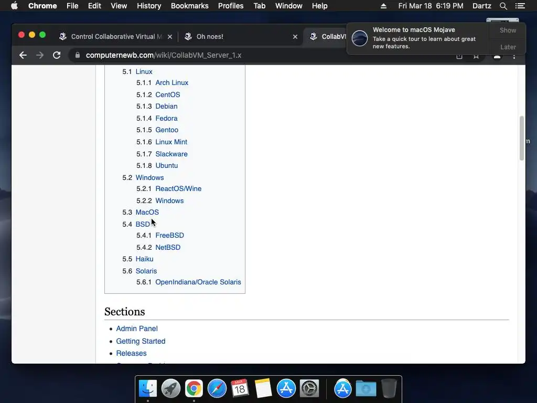537x403 pixels.
Task: Jump to the 5.1 Linux contents link
Action: click(144, 71)
